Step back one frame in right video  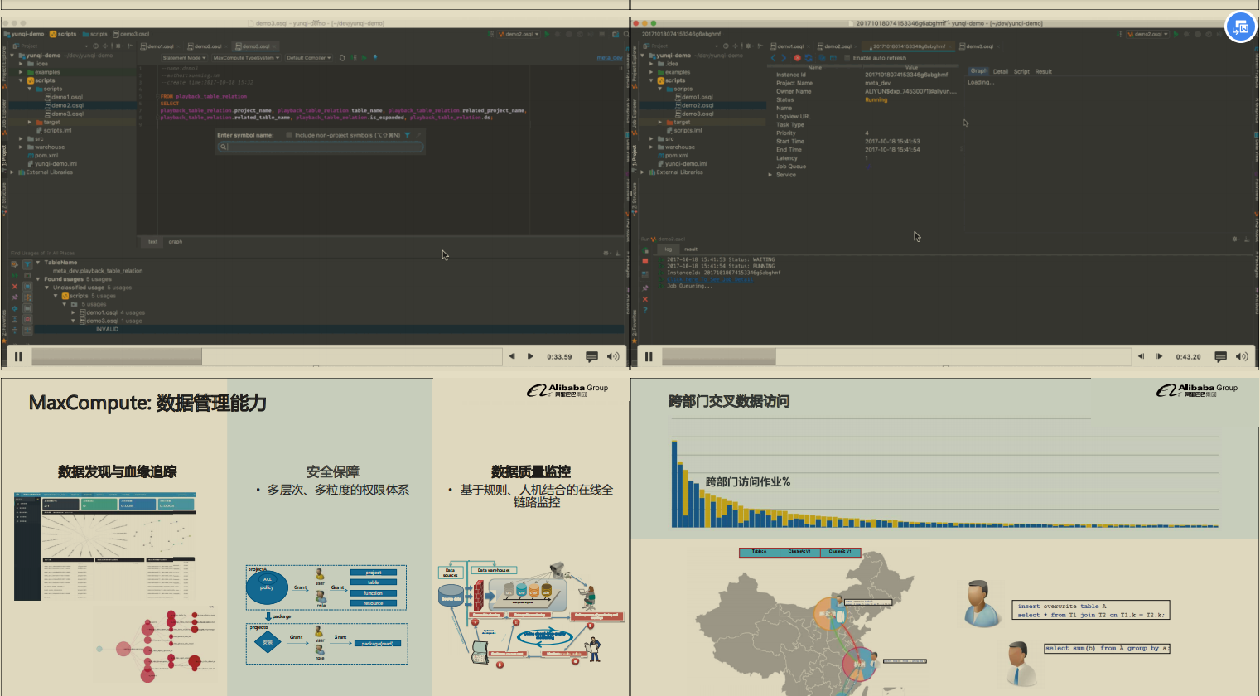pos(1142,356)
